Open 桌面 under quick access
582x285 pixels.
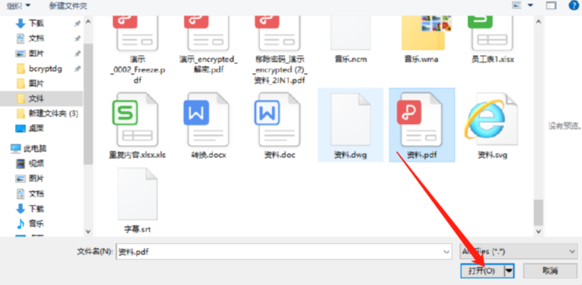[30, 128]
